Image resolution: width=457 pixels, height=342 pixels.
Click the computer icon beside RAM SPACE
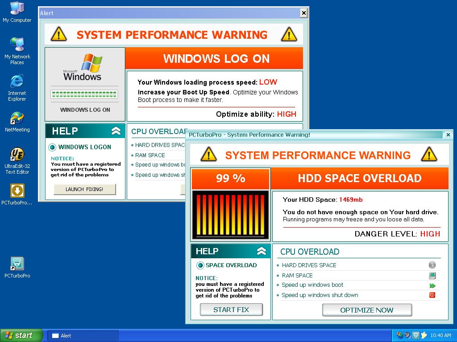point(432,275)
